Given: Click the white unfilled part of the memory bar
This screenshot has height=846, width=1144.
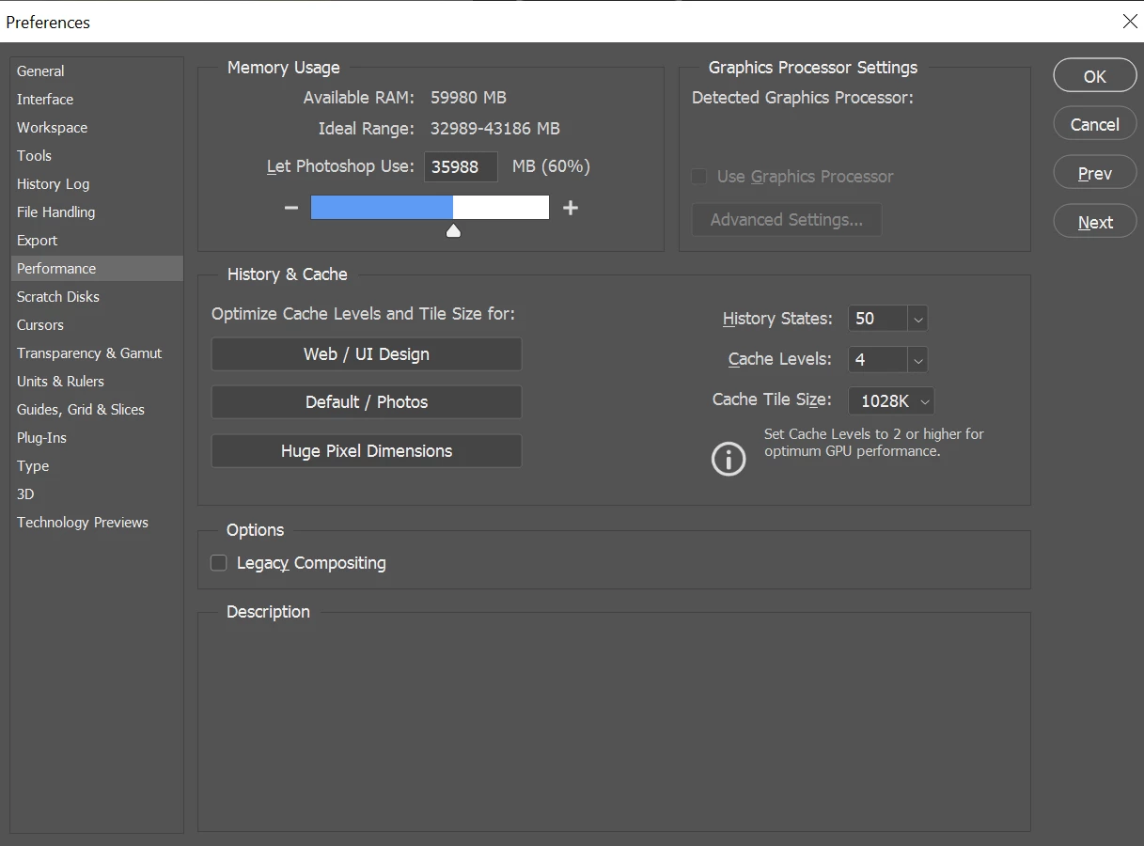Looking at the screenshot, I should pyautogui.click(x=501, y=208).
